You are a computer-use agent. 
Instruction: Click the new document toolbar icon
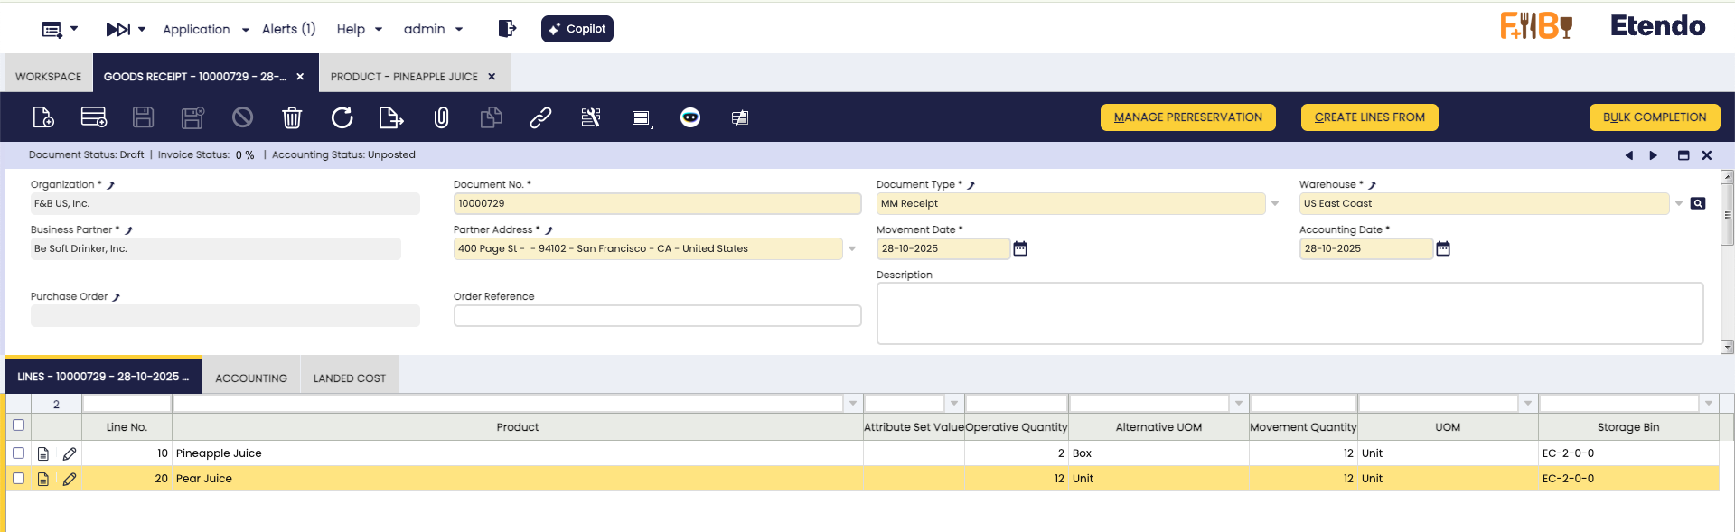tap(43, 117)
